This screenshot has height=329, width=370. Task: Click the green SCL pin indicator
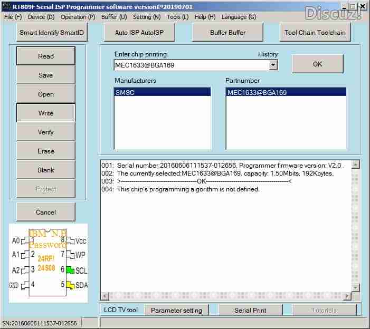(70, 270)
